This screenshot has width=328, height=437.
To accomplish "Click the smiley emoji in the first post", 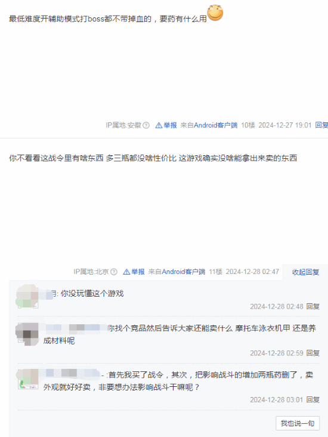I will (215, 13).
